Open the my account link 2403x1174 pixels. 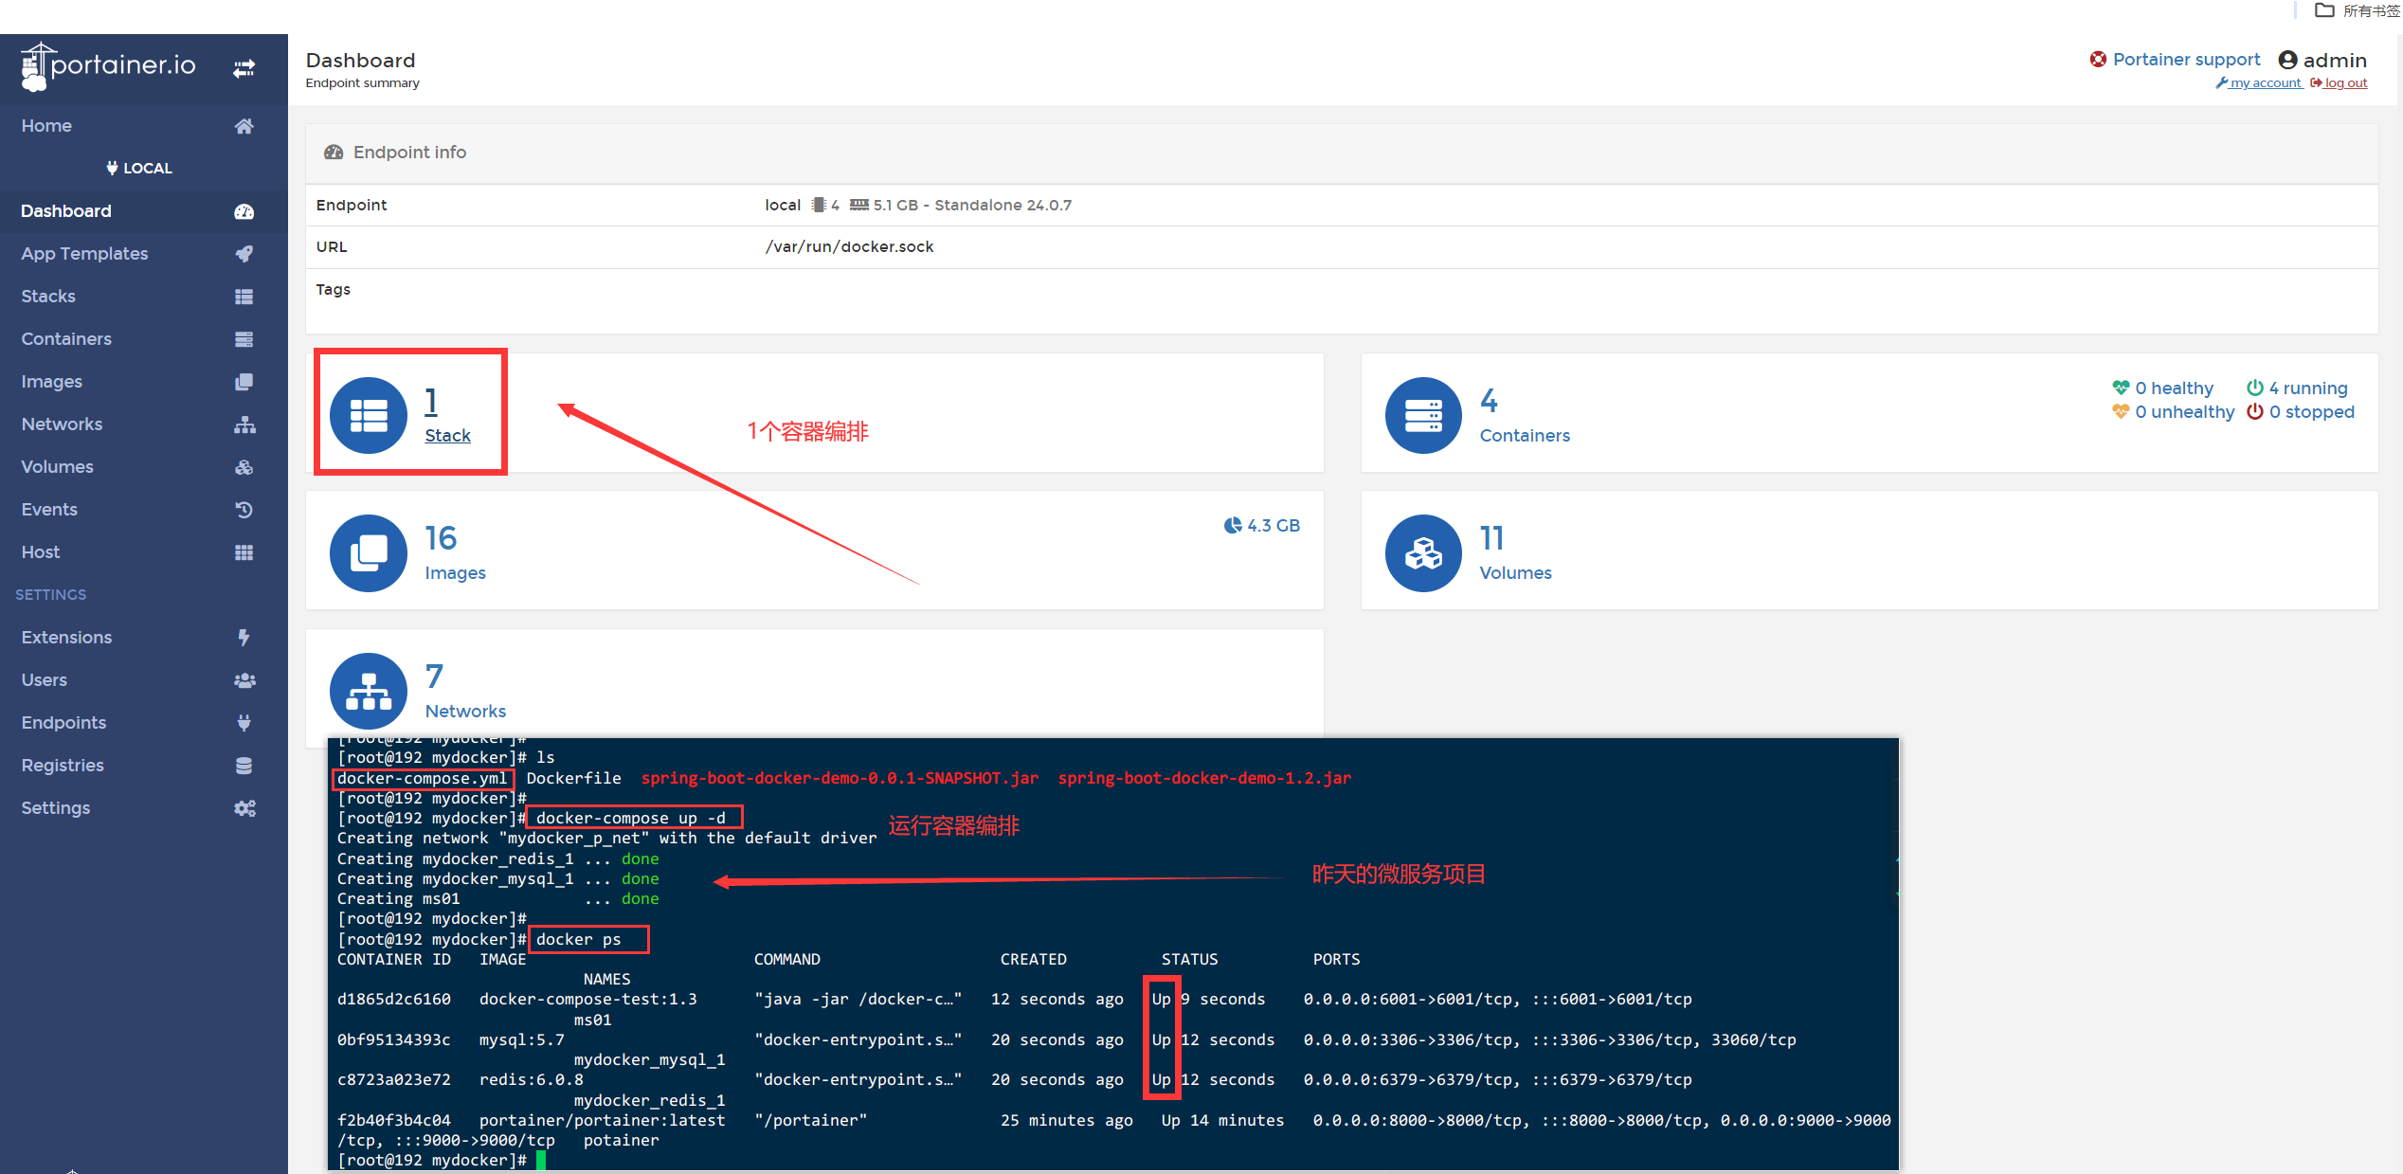(x=2259, y=82)
